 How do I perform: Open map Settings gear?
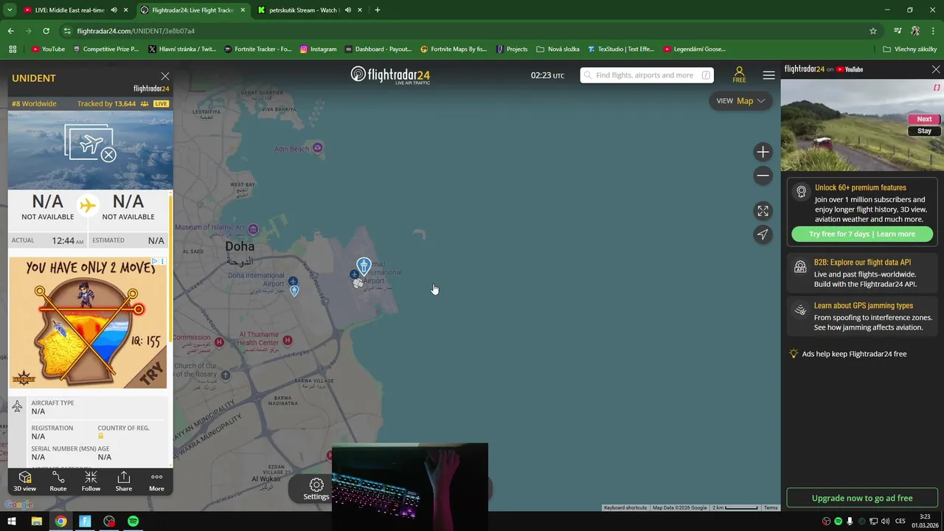[316, 488]
